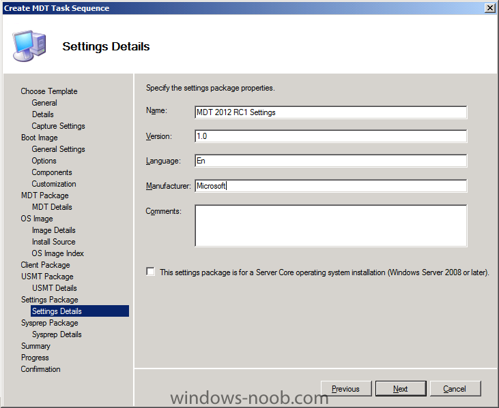Select the Summary step
Screen dimensions: 499x408
(35, 346)
